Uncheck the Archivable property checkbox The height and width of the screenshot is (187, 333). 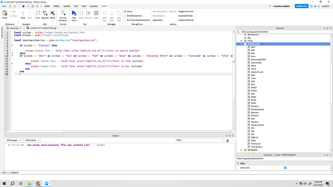pyautogui.click(x=285, y=168)
